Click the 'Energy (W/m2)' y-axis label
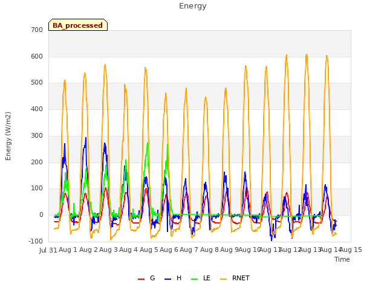This screenshot has width=387, height=290. click(8, 136)
